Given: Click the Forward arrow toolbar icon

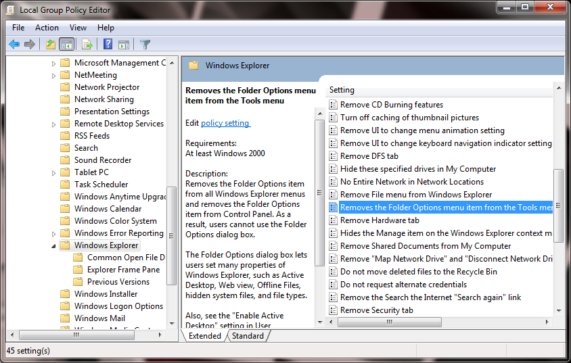Looking at the screenshot, I should pyautogui.click(x=30, y=45).
